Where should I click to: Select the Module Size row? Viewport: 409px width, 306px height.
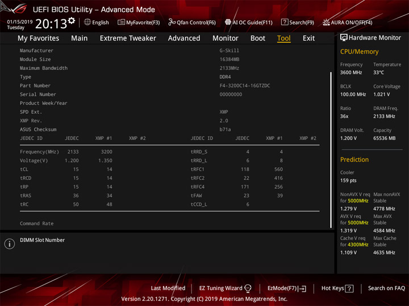point(169,59)
